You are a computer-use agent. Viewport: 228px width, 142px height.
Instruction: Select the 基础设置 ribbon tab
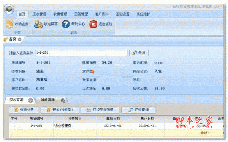pyautogui.click(x=122, y=14)
